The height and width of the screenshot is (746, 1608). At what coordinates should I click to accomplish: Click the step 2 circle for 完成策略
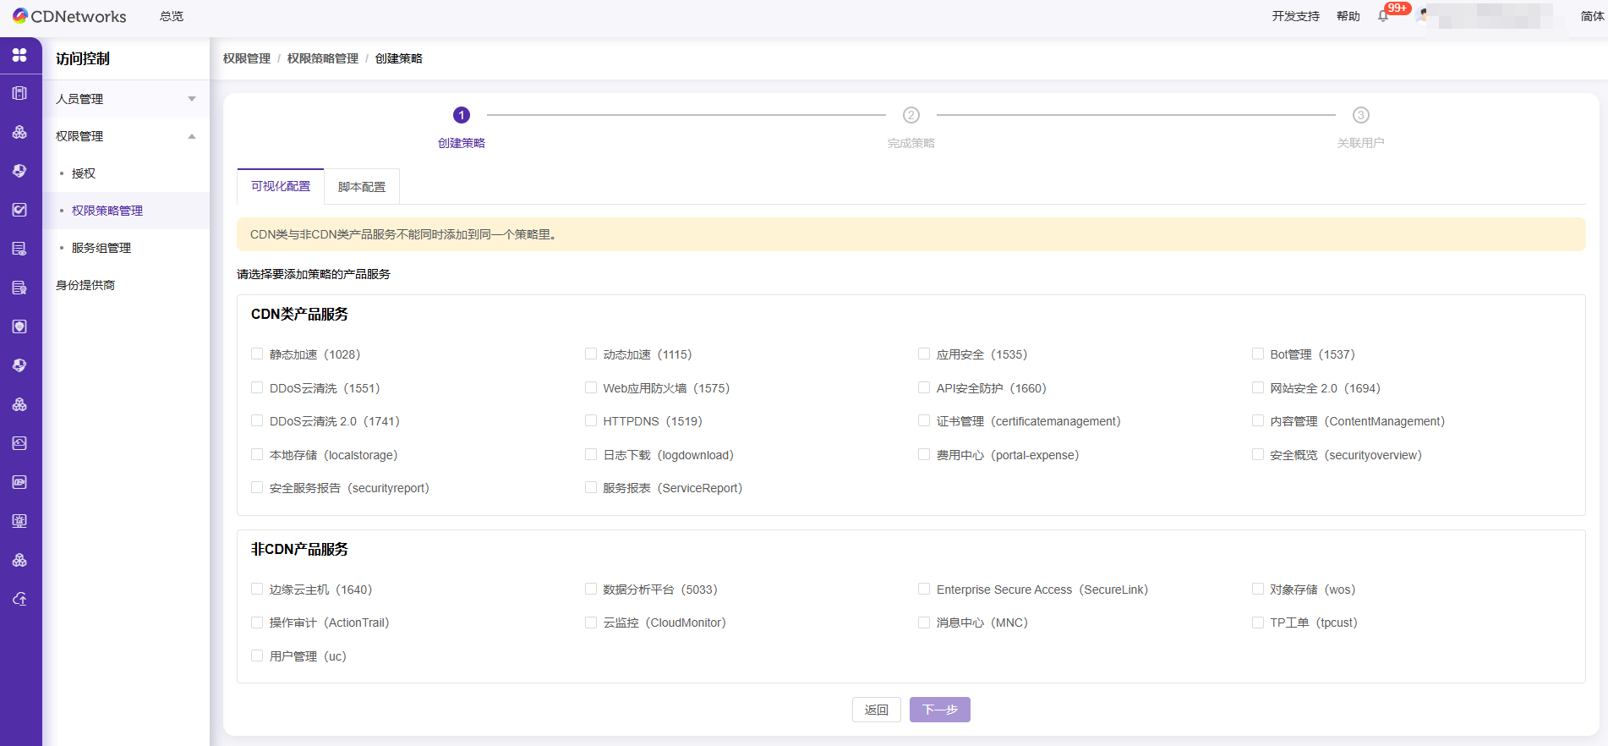[x=911, y=115]
